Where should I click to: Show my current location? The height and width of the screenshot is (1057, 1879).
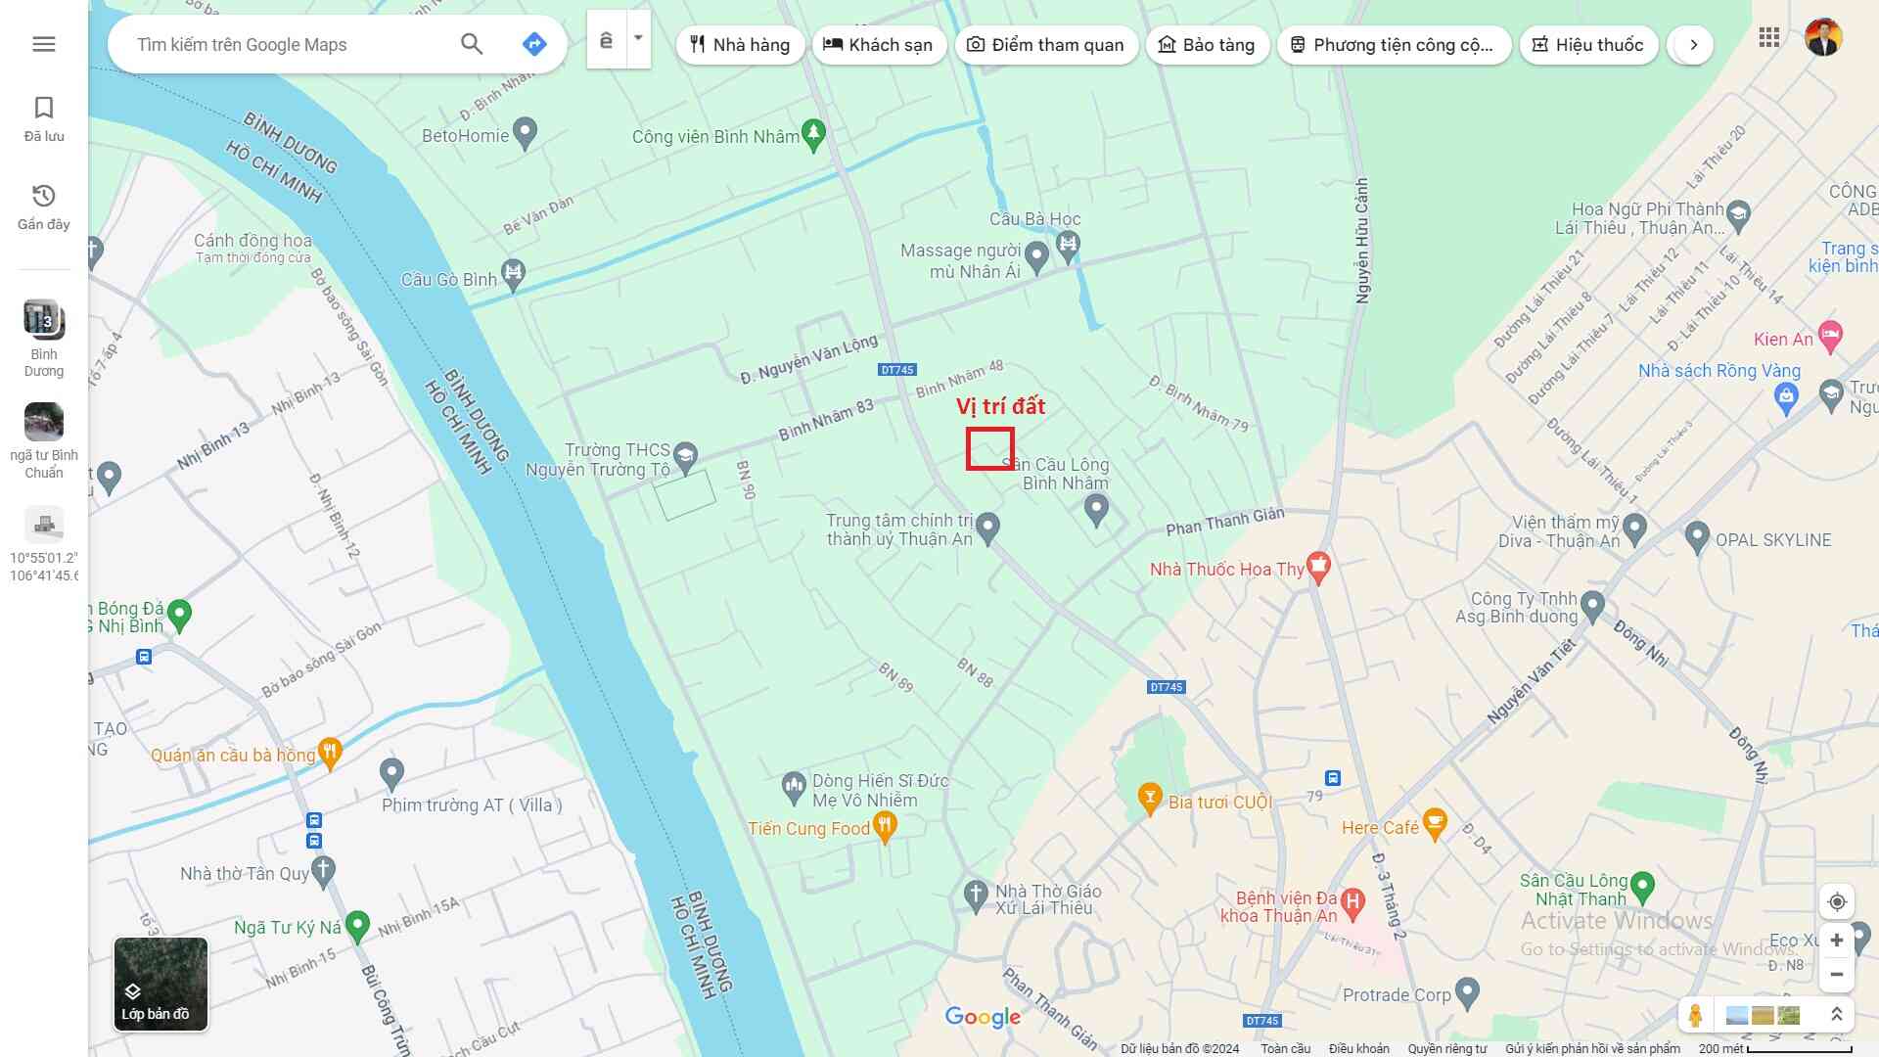pos(1837,901)
